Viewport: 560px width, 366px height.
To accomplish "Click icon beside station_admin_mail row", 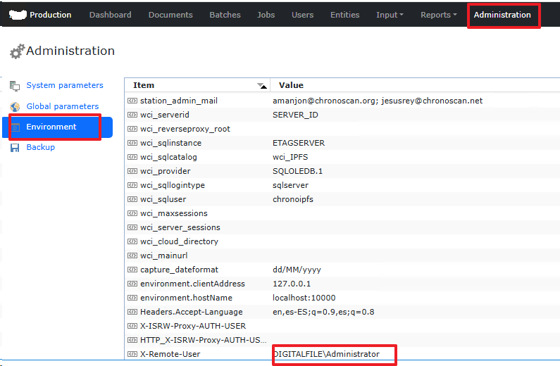I will tap(132, 101).
